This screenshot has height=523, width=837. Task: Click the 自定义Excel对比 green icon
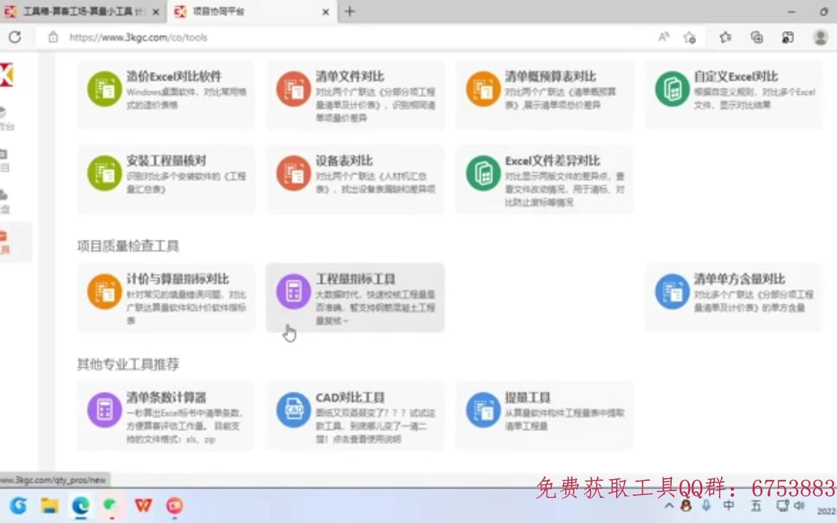pos(672,89)
